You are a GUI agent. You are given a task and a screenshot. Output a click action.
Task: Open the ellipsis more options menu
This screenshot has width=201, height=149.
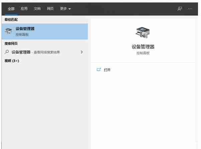click(190, 9)
